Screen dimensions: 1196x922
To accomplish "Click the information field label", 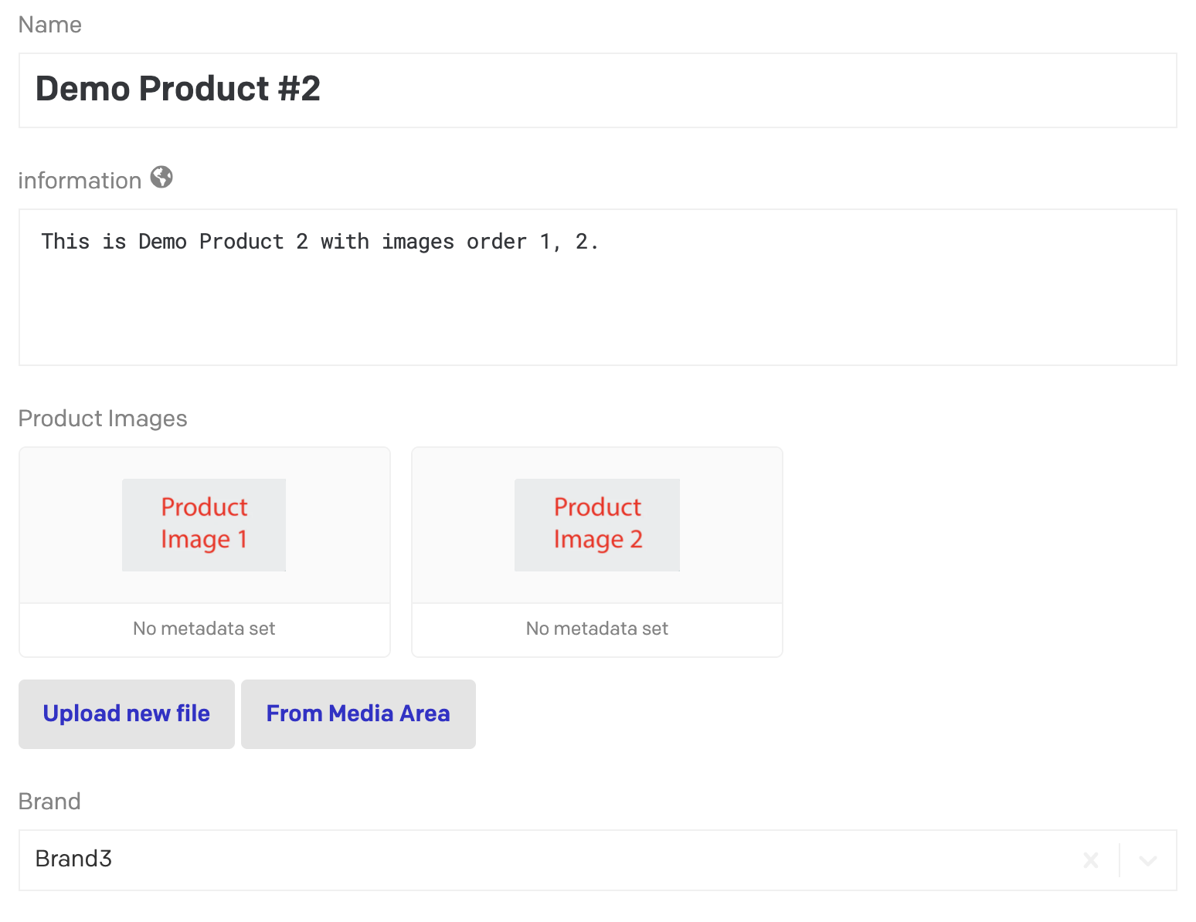I will (x=80, y=181).
